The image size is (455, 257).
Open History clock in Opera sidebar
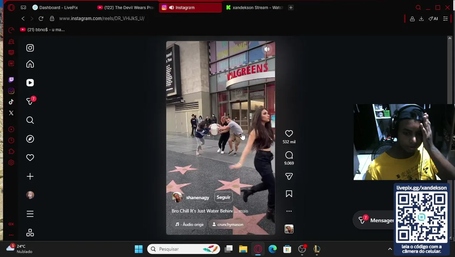click(x=11, y=140)
